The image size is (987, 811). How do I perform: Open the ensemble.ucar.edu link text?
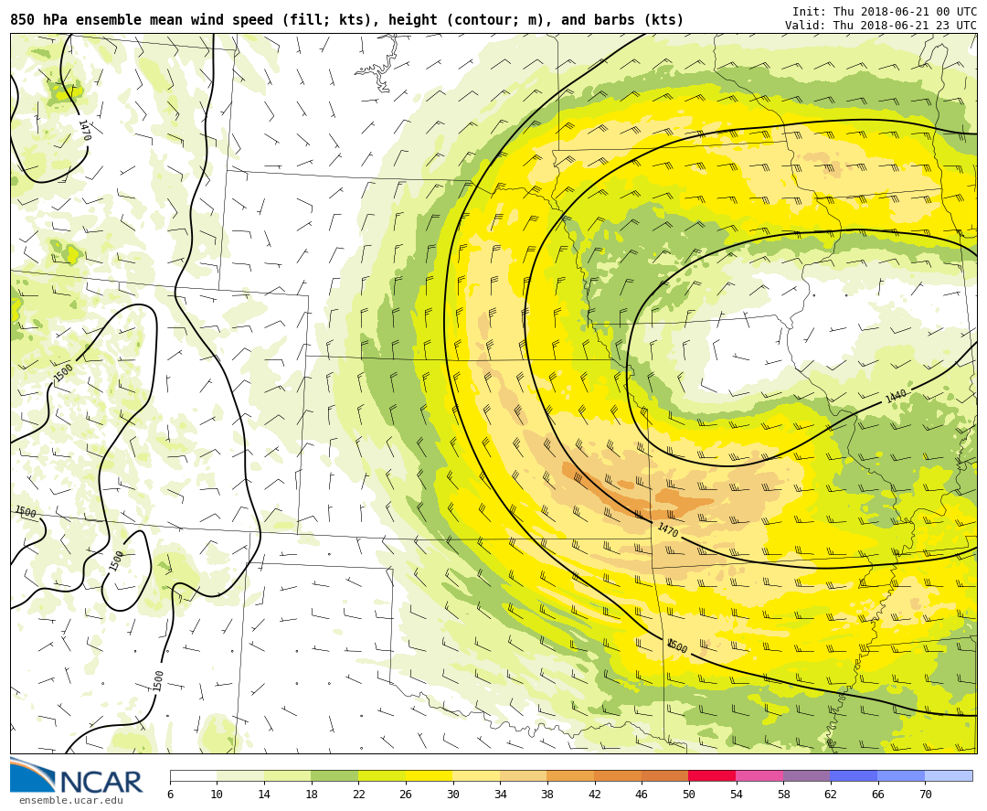pos(70,800)
